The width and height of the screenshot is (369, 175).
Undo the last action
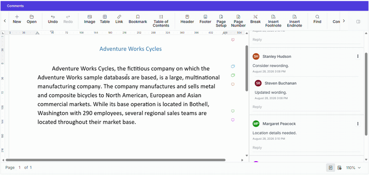[53, 19]
